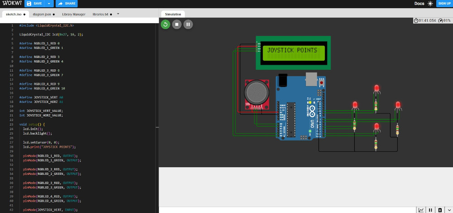This screenshot has height=213, width=453.
Task: Open the diagram.json tab
Action: click(x=43, y=14)
